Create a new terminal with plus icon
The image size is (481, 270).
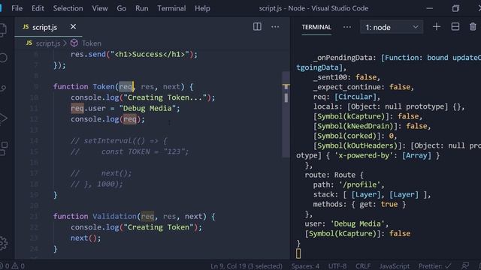pos(436,27)
